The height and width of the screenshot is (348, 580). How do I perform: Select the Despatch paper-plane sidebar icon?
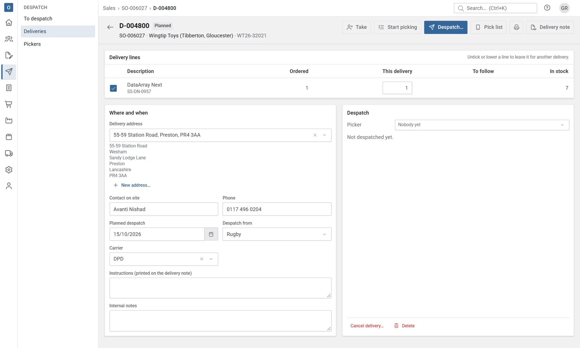click(9, 72)
